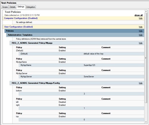
Task: Hide the Computer Configuration section
Action: point(141,18)
